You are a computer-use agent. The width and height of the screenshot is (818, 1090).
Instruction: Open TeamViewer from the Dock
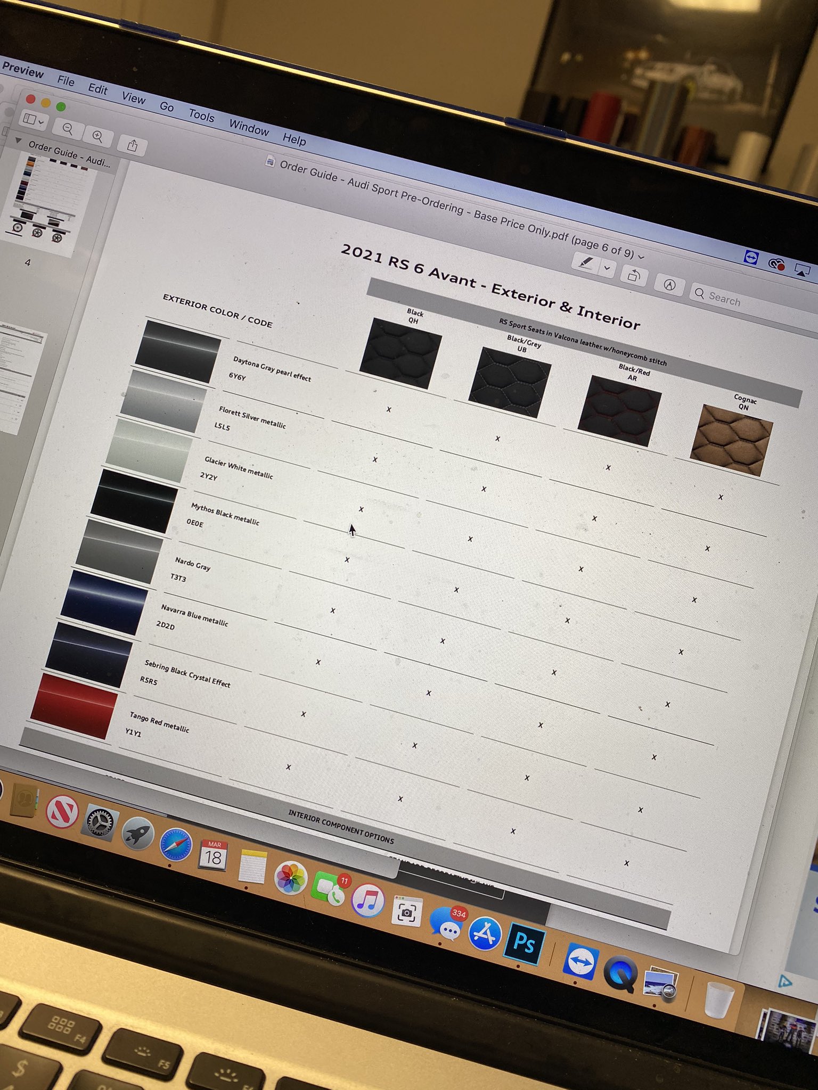pyautogui.click(x=580, y=961)
